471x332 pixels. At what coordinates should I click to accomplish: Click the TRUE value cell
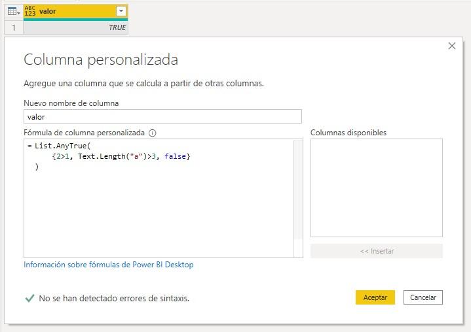(x=76, y=27)
